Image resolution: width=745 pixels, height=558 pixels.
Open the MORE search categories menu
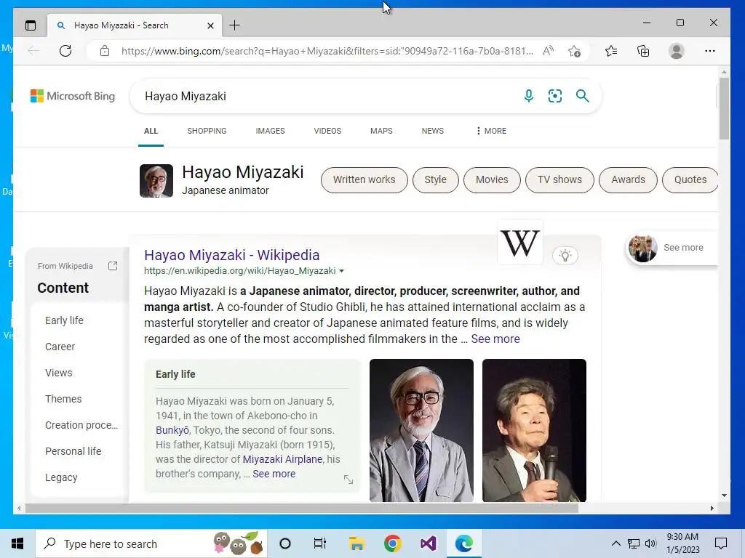click(491, 131)
